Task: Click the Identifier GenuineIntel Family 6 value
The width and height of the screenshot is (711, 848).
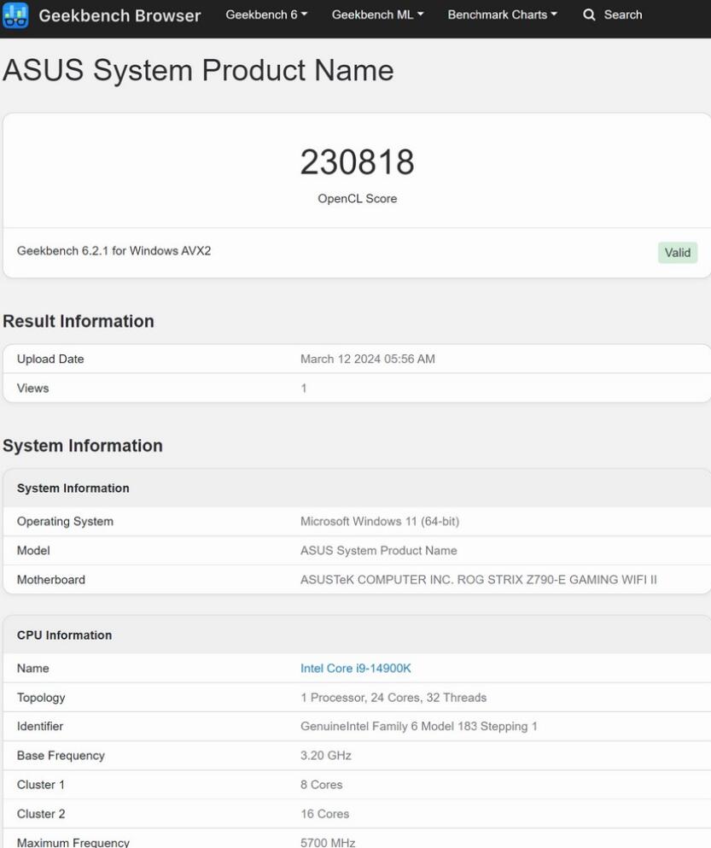Action: pyautogui.click(x=418, y=727)
